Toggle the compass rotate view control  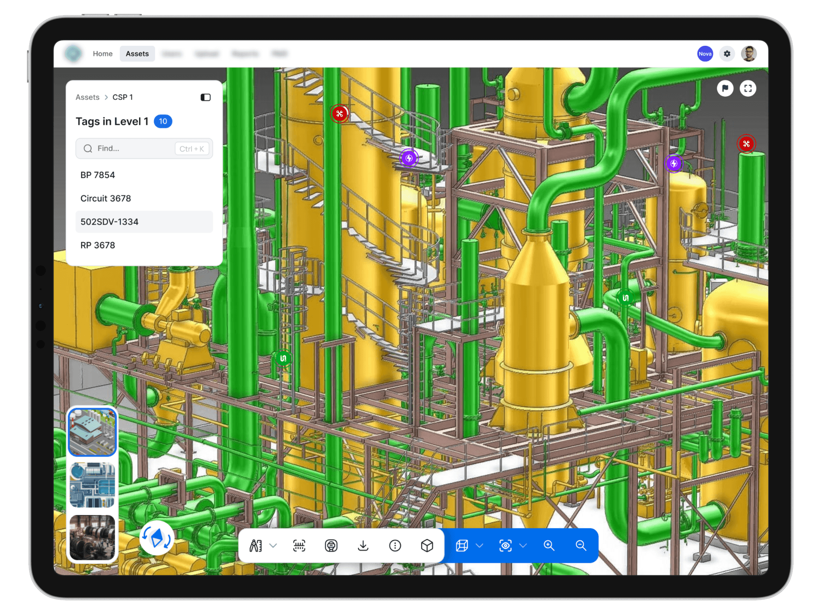coord(157,538)
